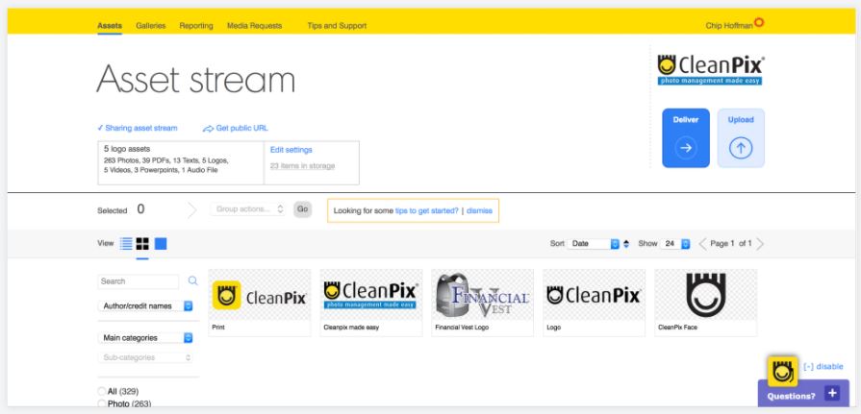861x414 pixels.
Task: Open the Sort Date dropdown
Action: pyautogui.click(x=595, y=243)
